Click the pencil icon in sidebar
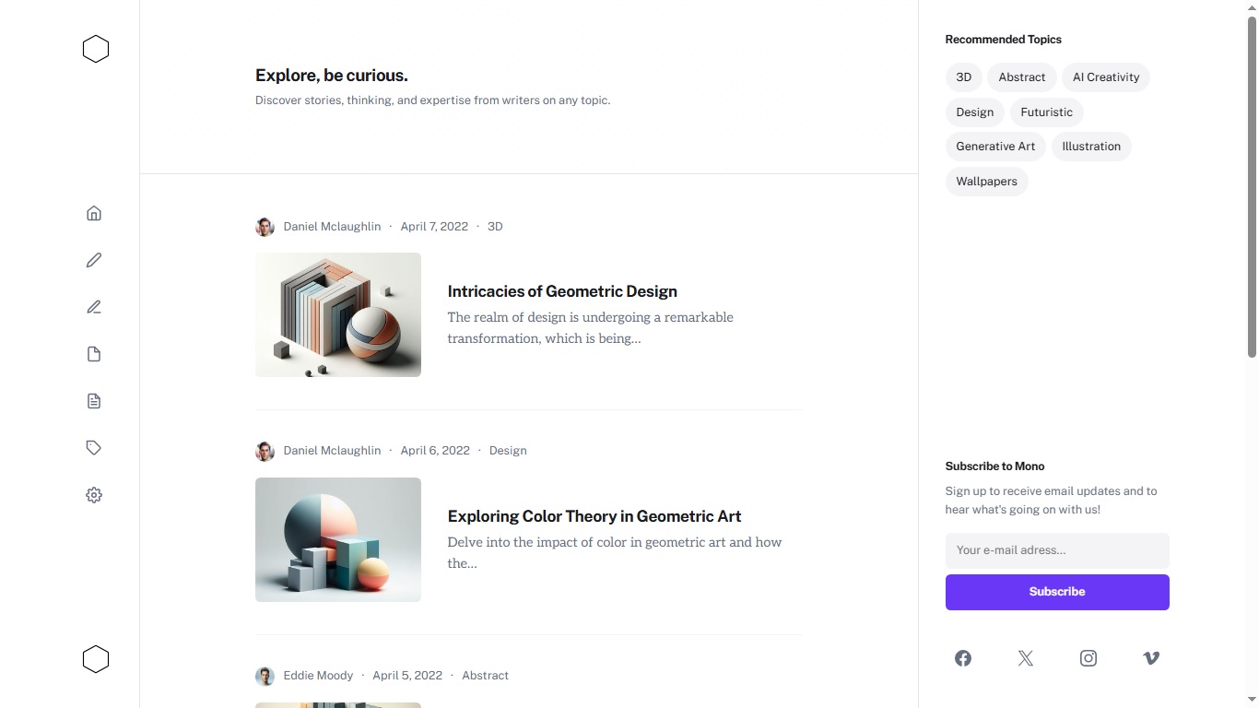 [x=94, y=261]
